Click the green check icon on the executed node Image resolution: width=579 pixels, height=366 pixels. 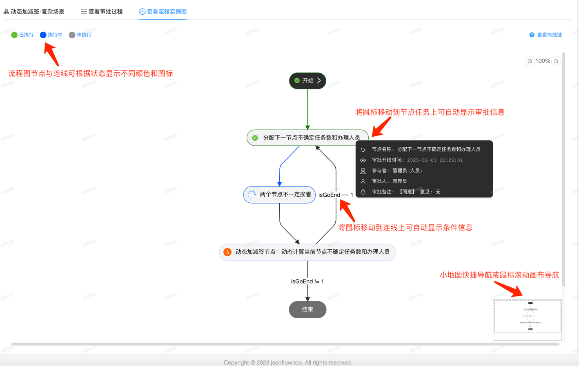pos(255,138)
